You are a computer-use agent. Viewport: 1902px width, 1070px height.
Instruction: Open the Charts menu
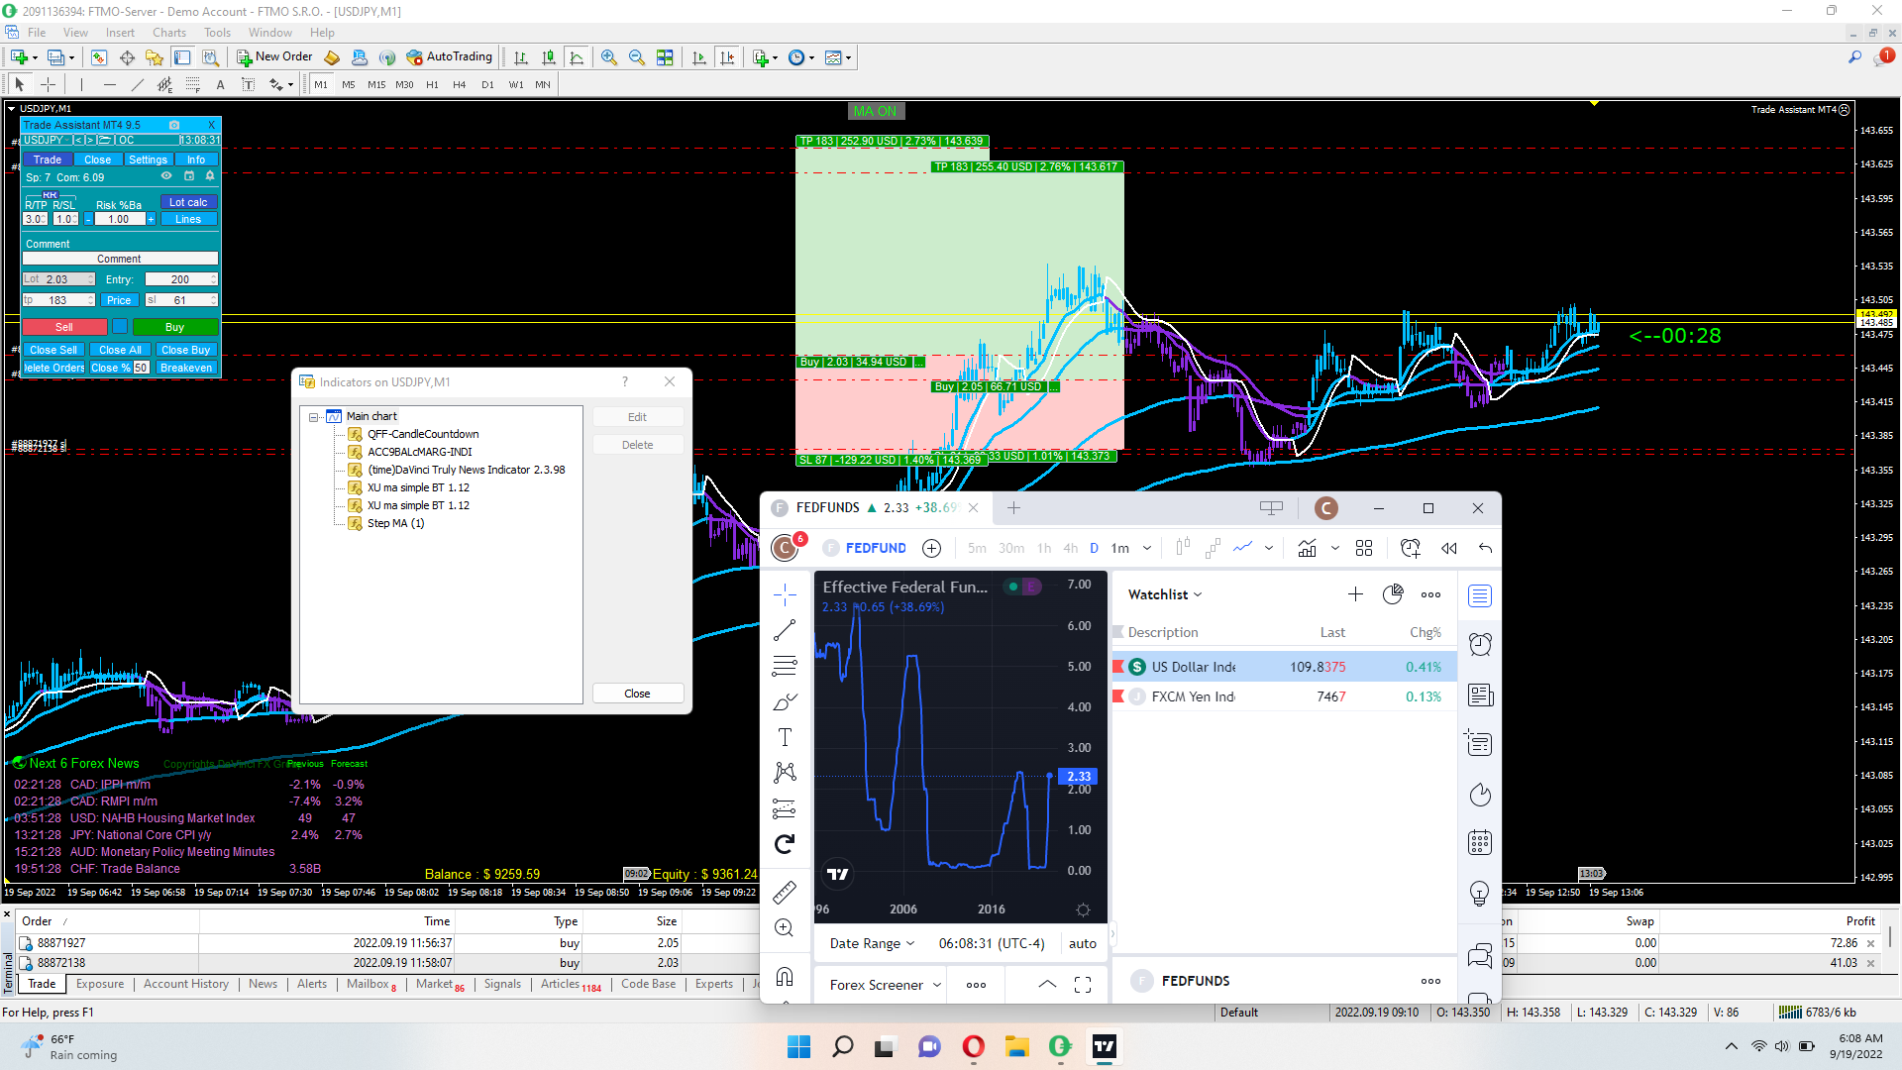(169, 33)
